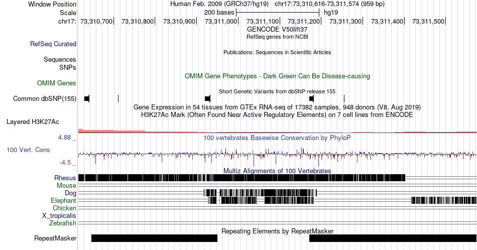Click the Zebrafish alignment label

point(63,223)
